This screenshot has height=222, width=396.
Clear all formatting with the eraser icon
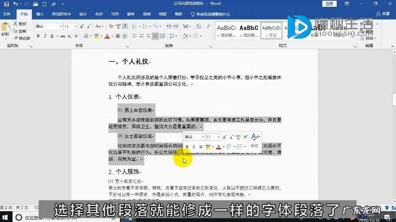point(111,26)
